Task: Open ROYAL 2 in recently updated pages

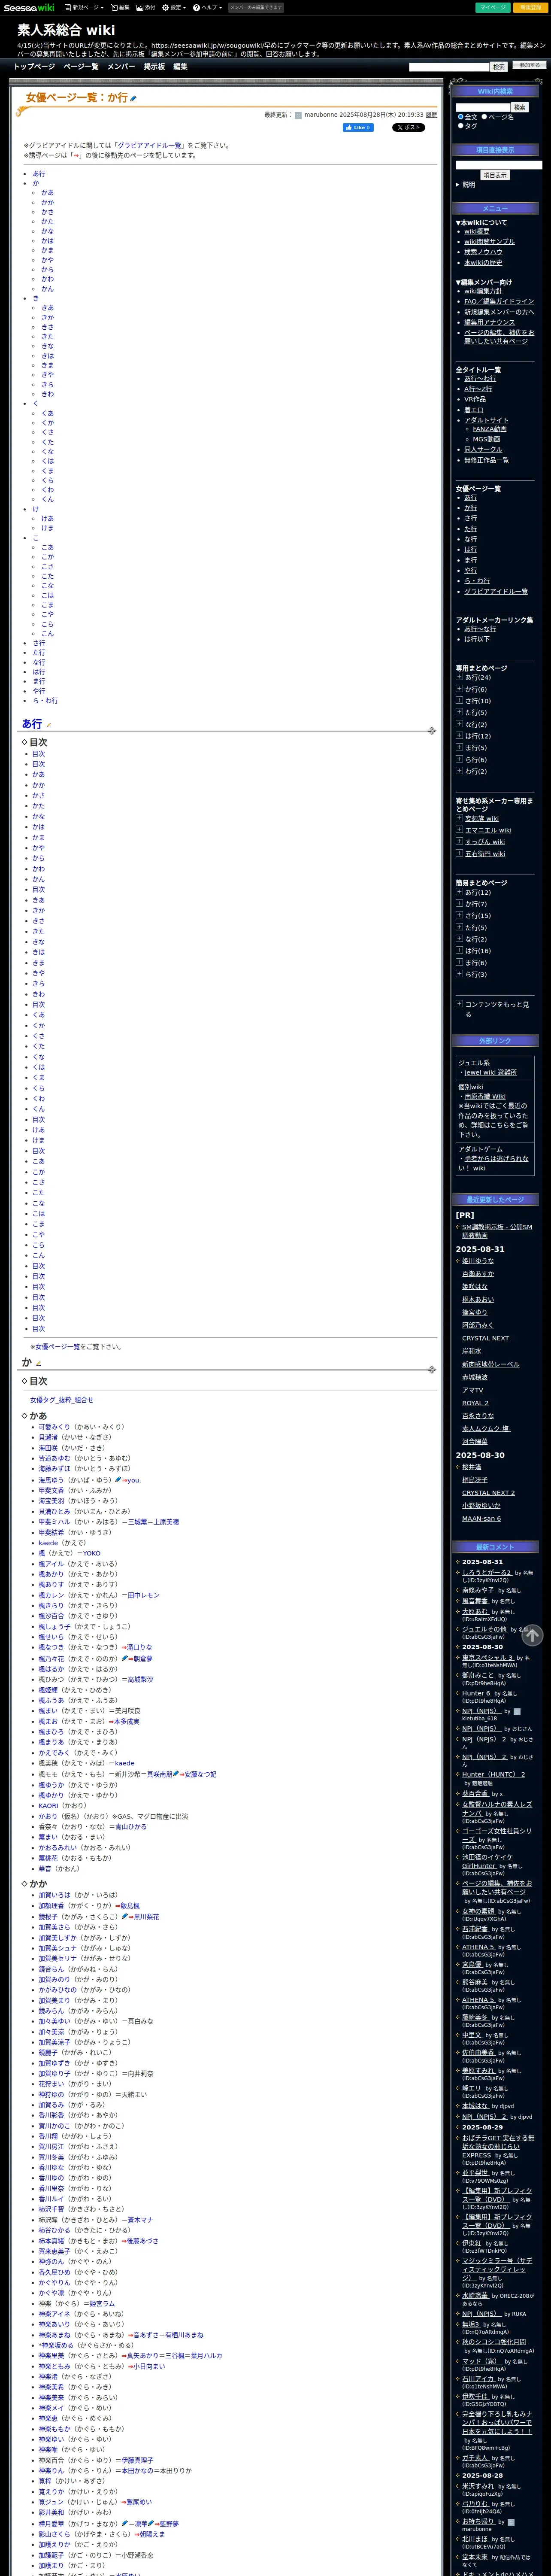Action: point(475,1403)
